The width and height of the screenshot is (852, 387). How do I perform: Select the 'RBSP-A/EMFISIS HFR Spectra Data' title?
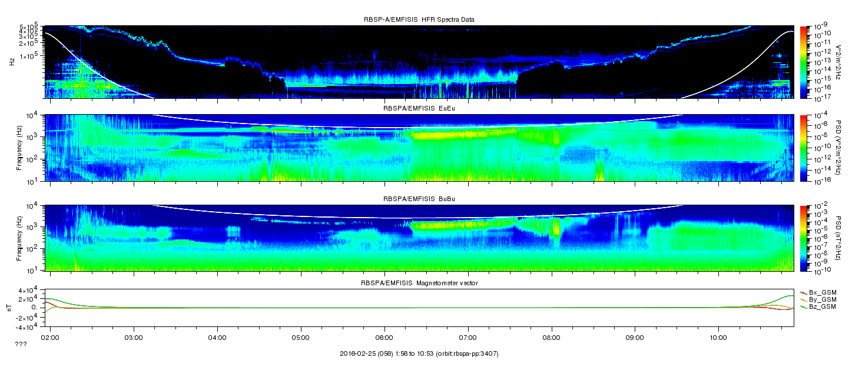click(419, 19)
